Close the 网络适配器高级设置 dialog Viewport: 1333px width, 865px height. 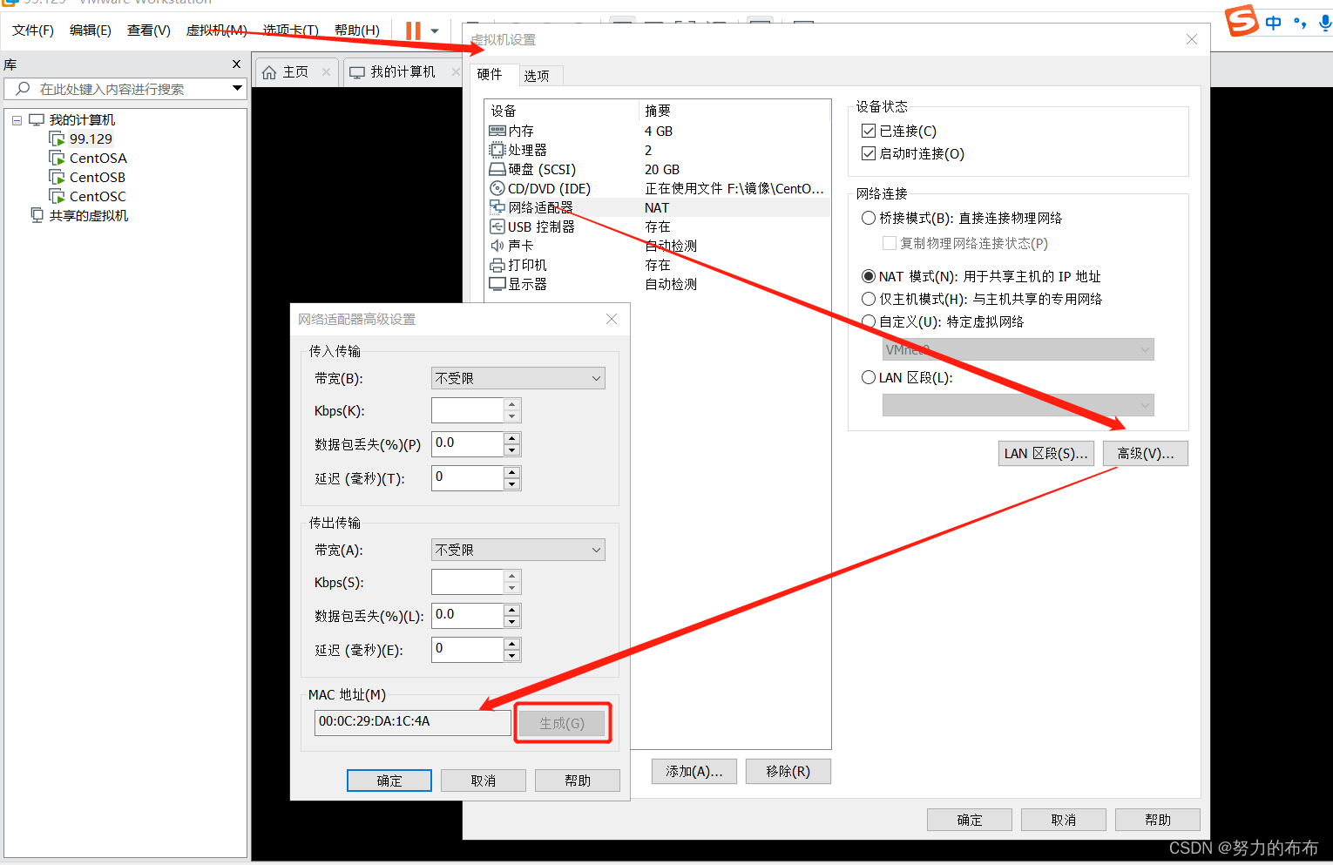click(612, 319)
